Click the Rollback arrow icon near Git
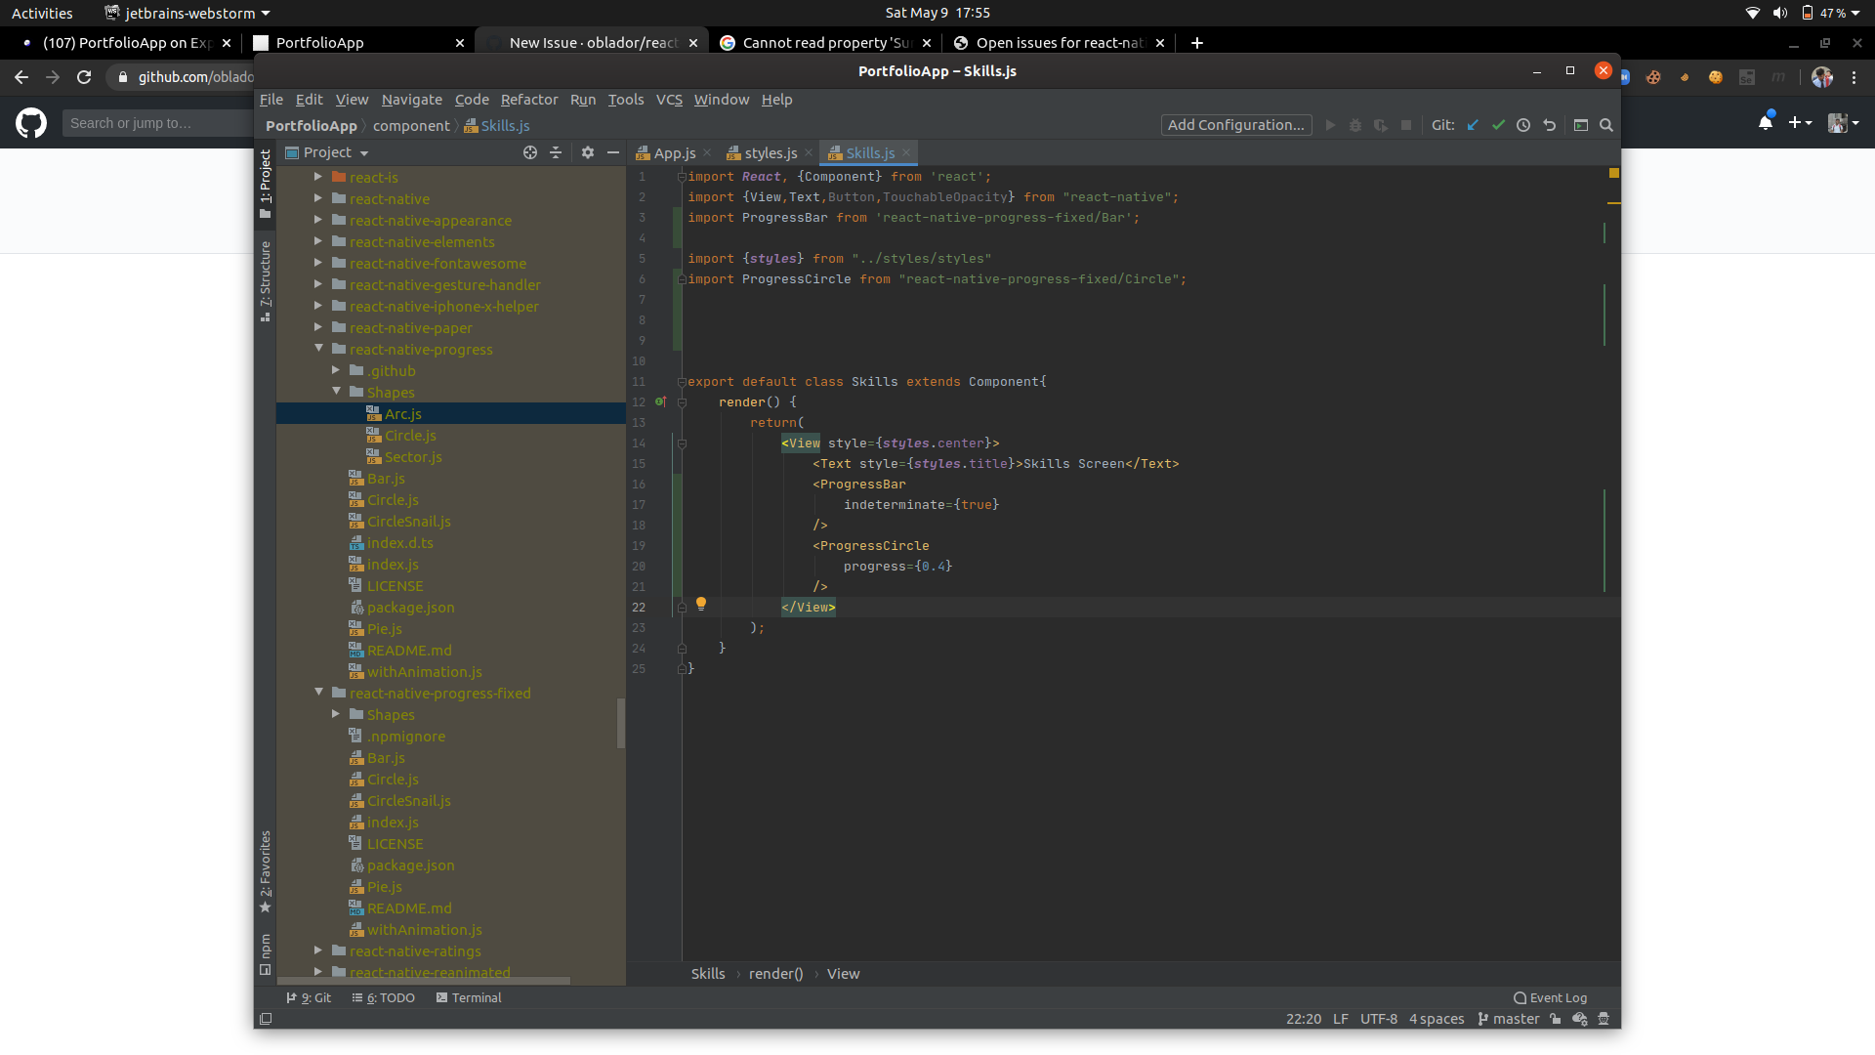Screen dimensions: 1875x1055 pyautogui.click(x=1550, y=125)
